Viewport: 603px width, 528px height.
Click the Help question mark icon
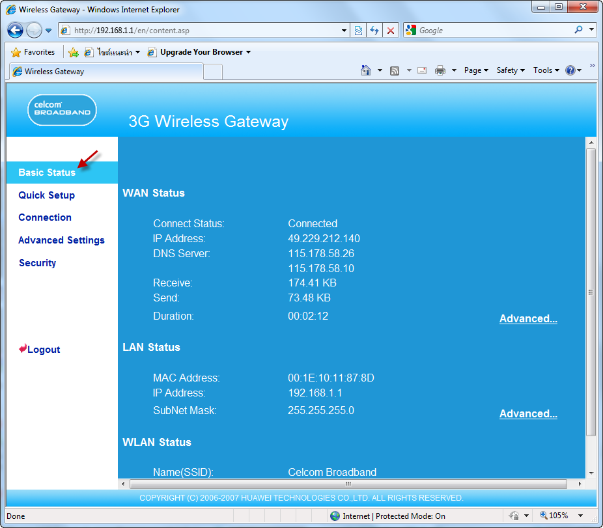[x=570, y=70]
